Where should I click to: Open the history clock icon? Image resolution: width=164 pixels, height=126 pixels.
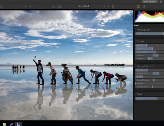[113, 7]
